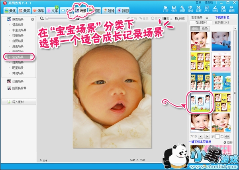Open the 看图 image viewer icon
Viewport: 239px width, 170px height.
click(x=231, y=9)
